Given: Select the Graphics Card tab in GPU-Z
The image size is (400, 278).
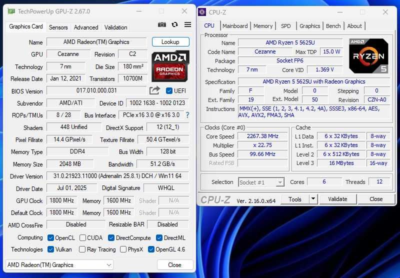Looking at the screenshot, I should coord(26,26).
